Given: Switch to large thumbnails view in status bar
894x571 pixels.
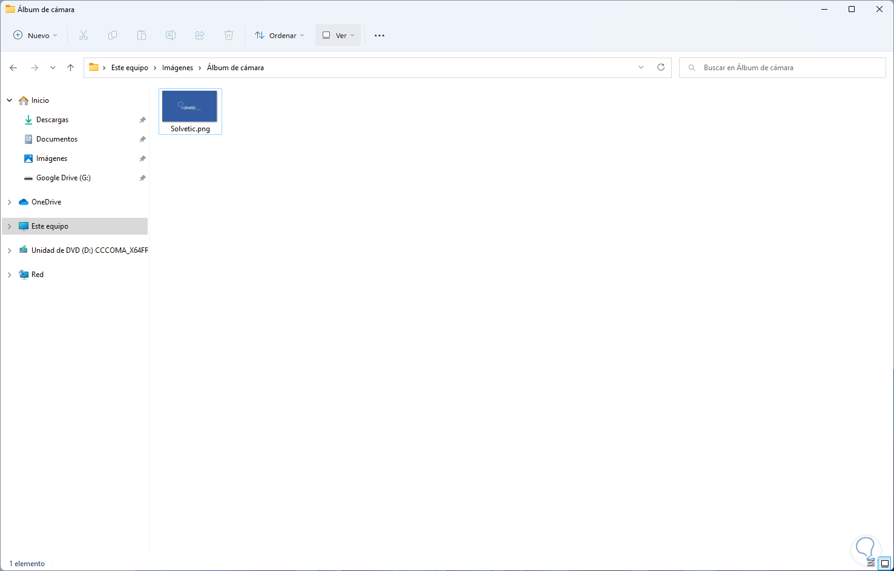Looking at the screenshot, I should tap(884, 563).
